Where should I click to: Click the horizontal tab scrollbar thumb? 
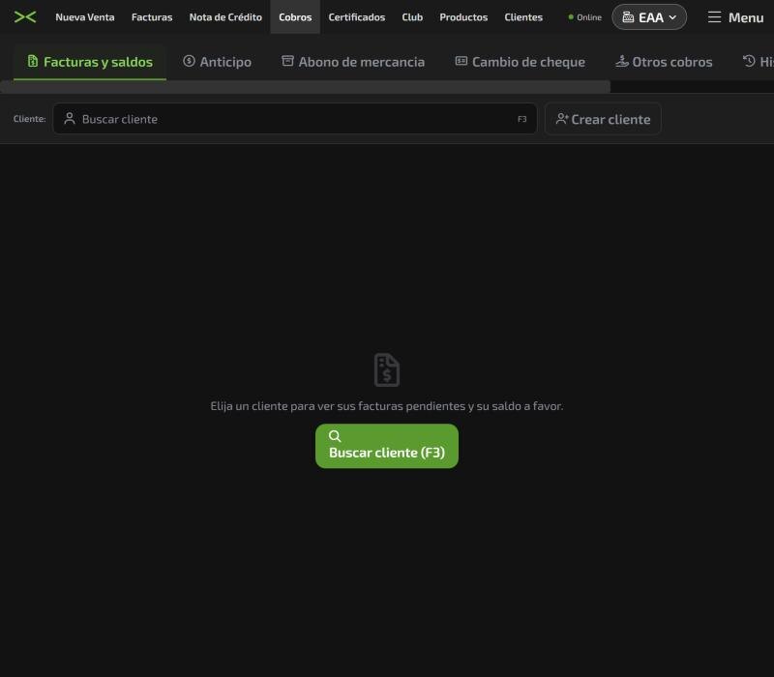pyautogui.click(x=305, y=87)
